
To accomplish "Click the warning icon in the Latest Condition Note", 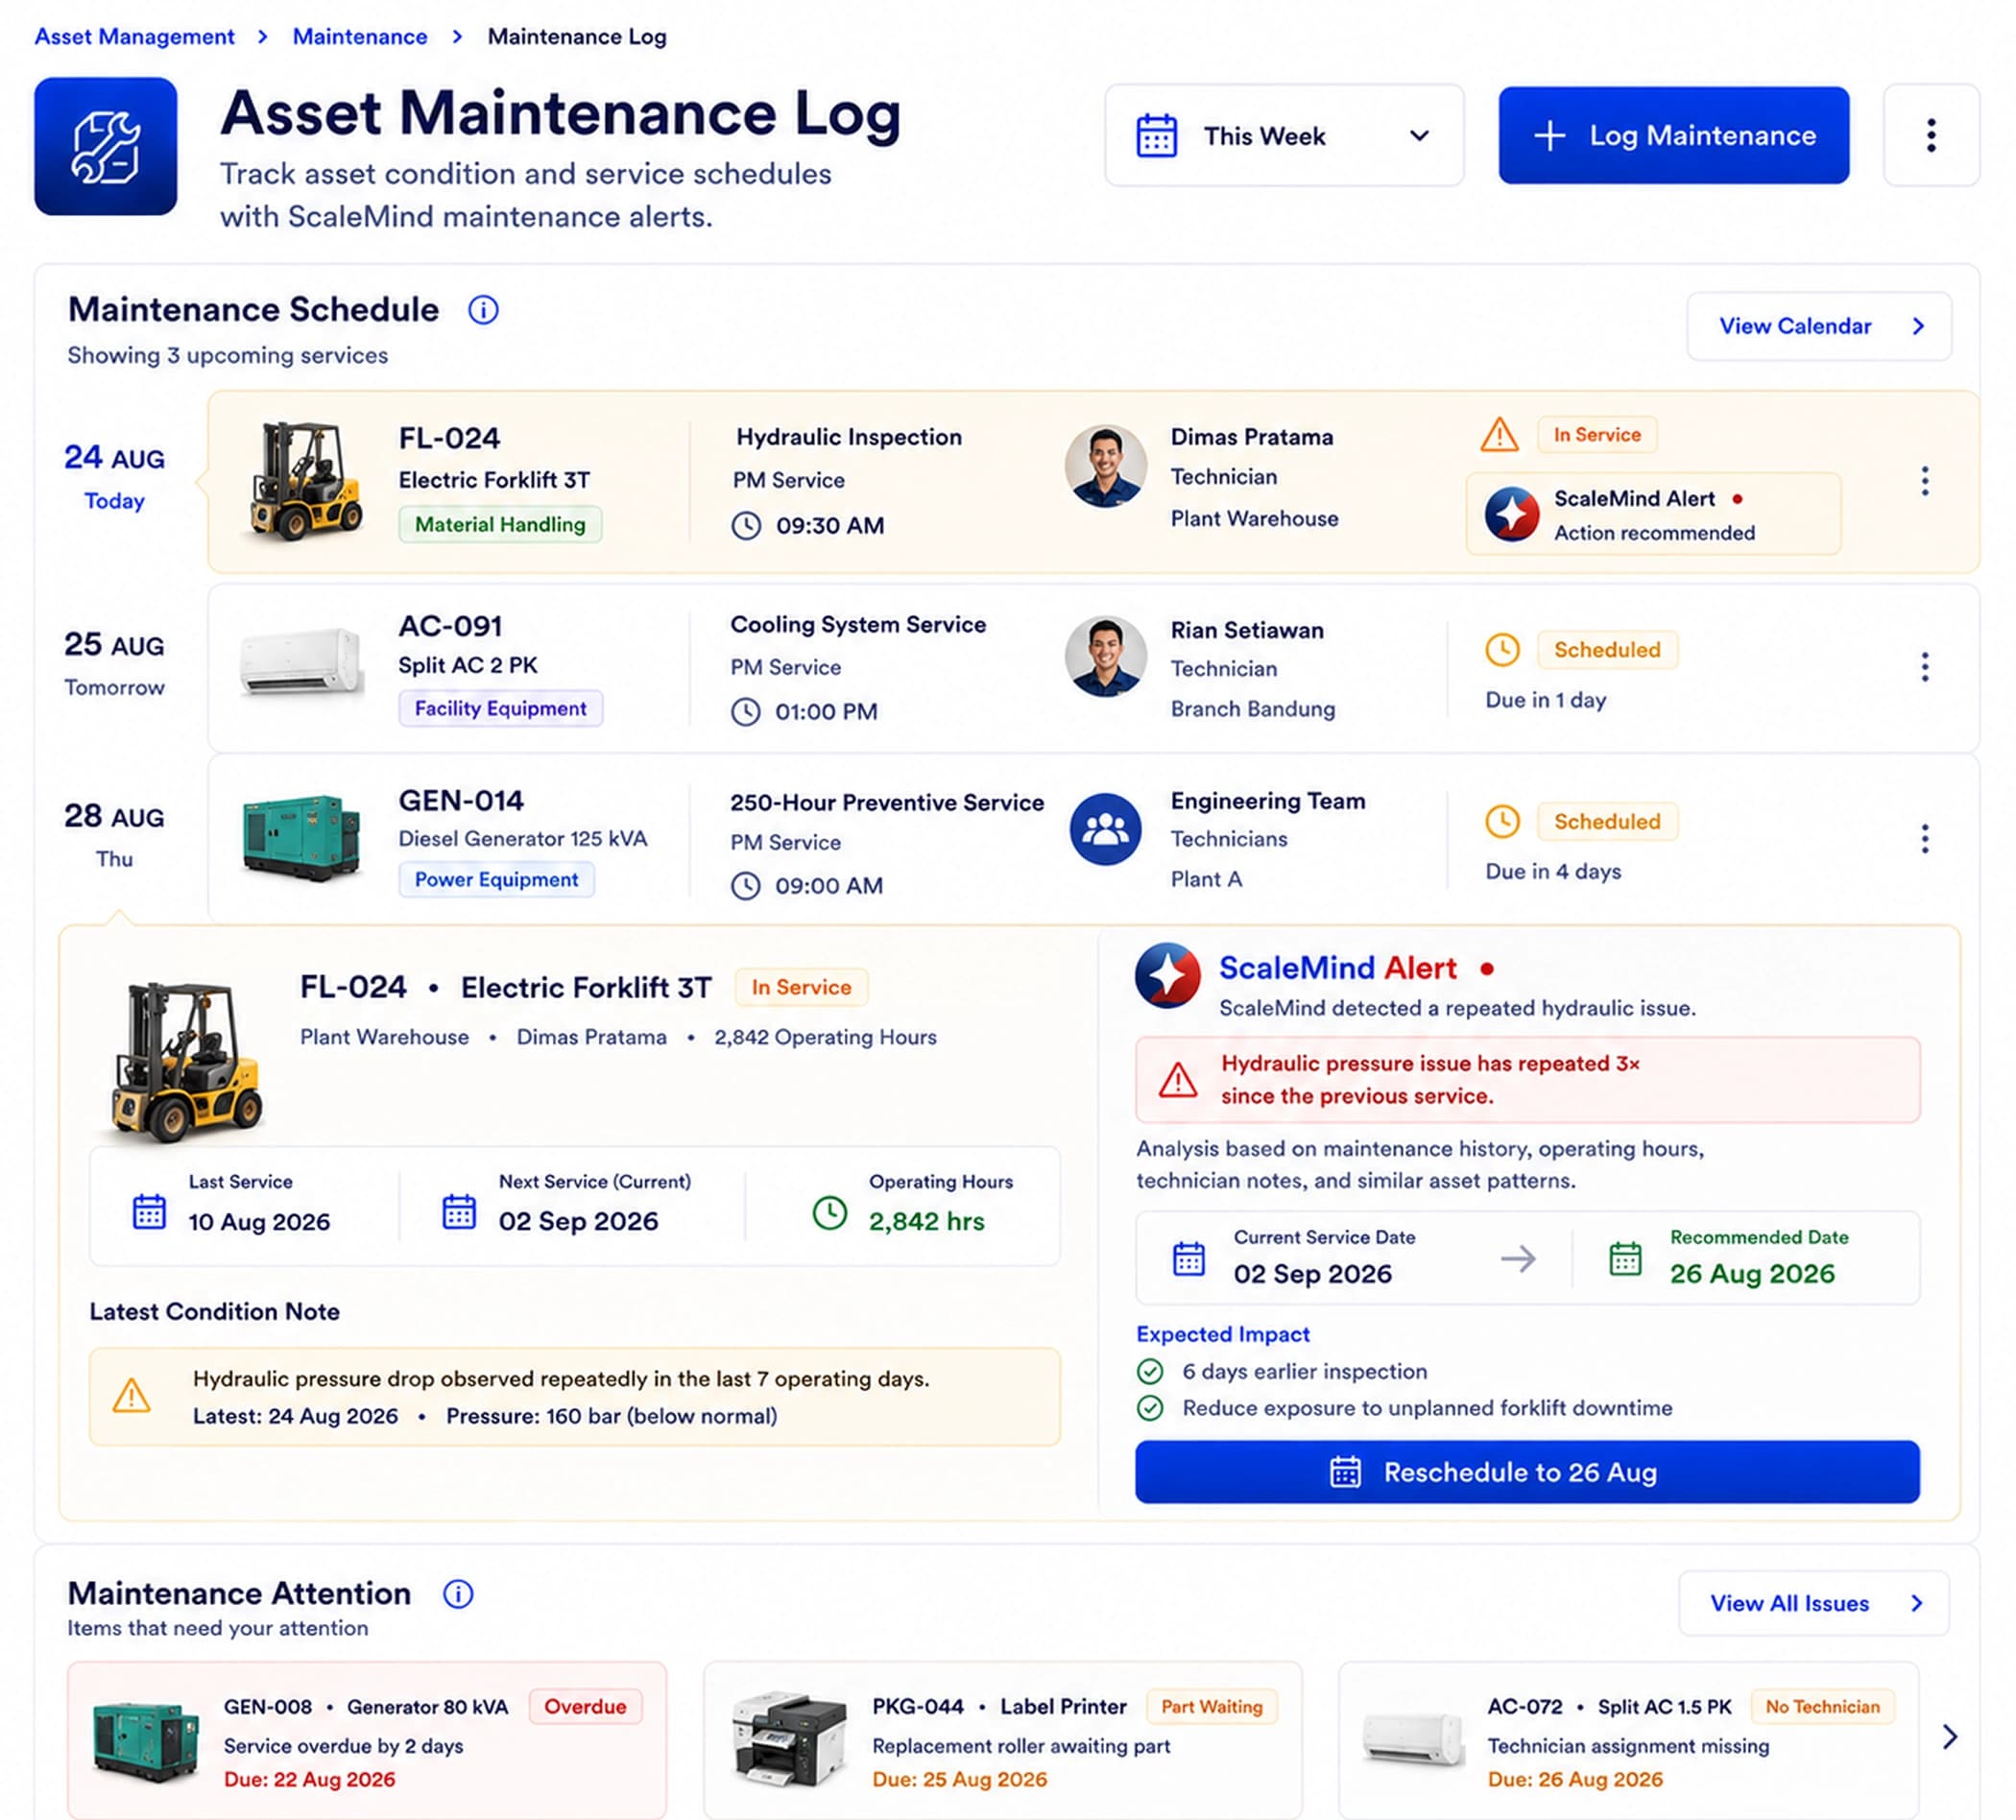I will click(x=131, y=1396).
